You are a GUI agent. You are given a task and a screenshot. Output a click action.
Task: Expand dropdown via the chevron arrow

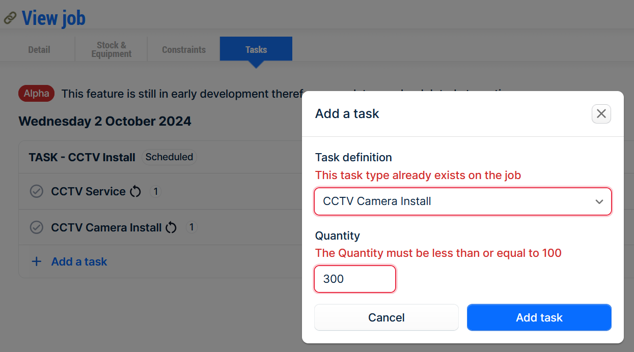tap(599, 202)
